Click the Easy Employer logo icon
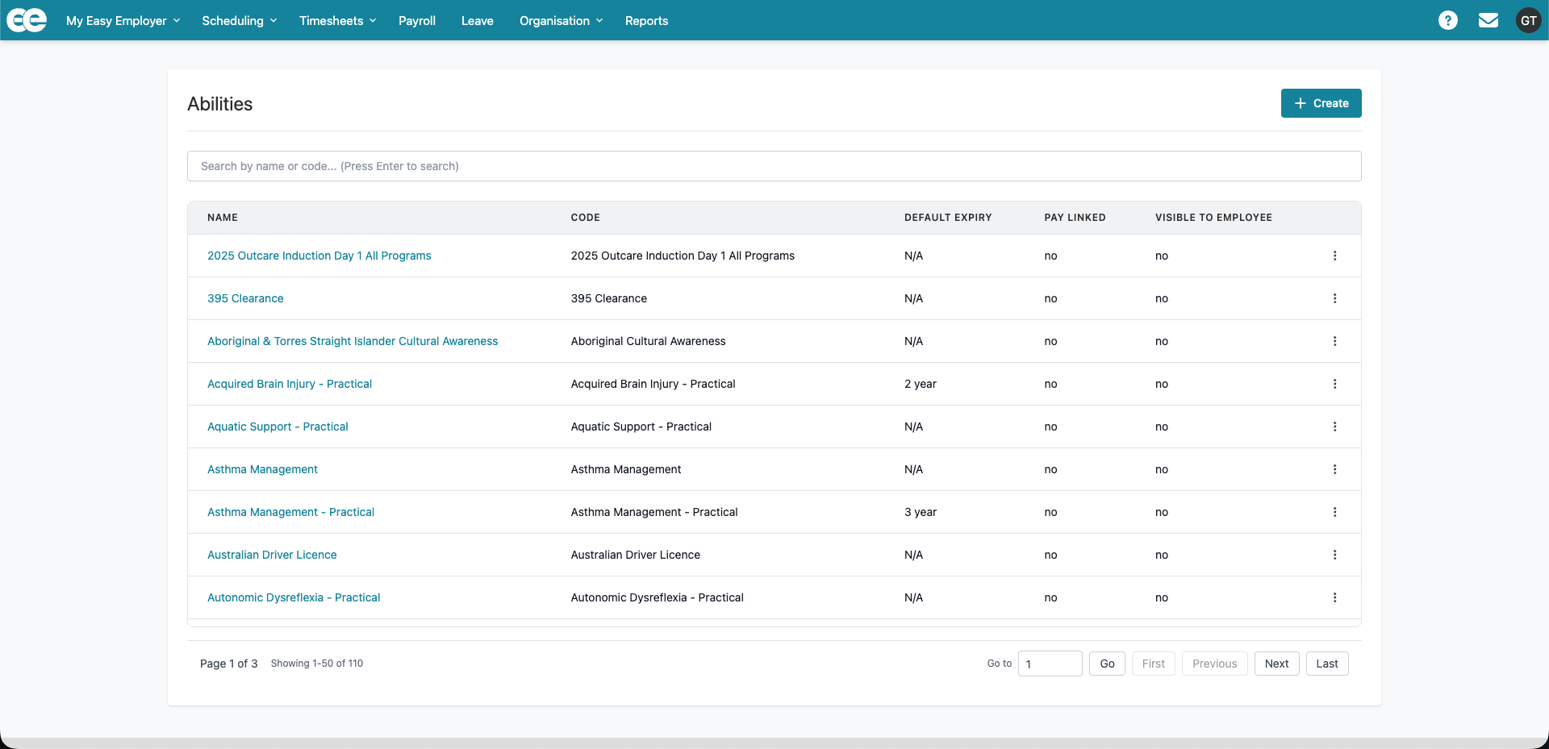This screenshot has width=1549, height=749. (x=27, y=20)
